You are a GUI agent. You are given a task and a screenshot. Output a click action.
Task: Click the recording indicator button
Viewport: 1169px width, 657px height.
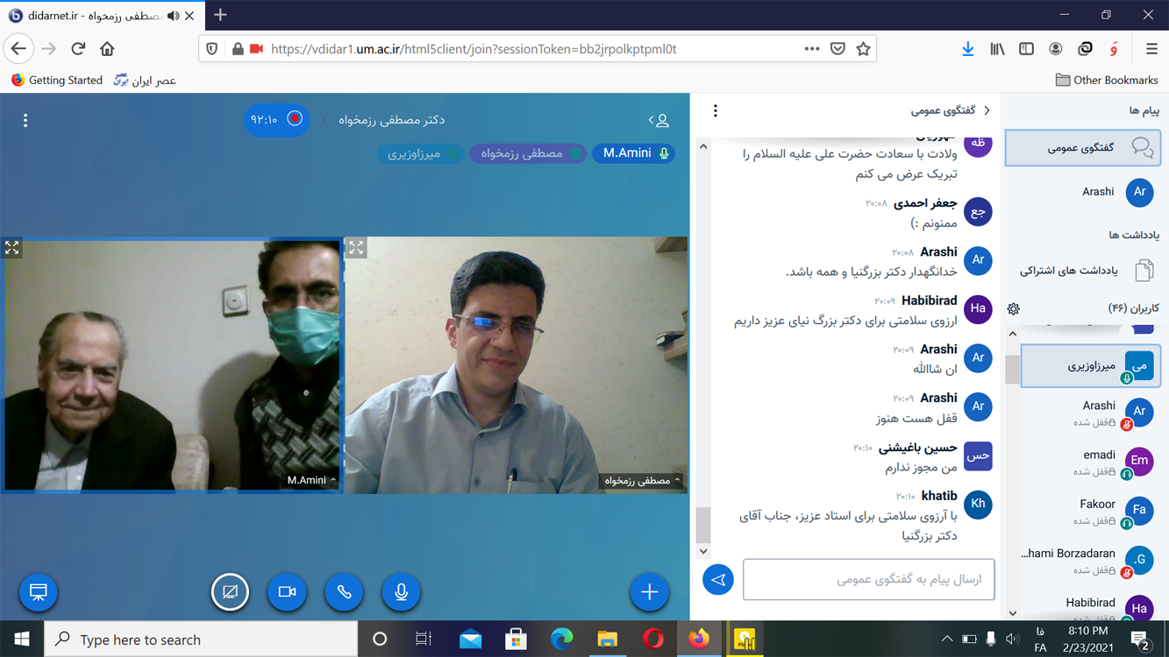[277, 119]
